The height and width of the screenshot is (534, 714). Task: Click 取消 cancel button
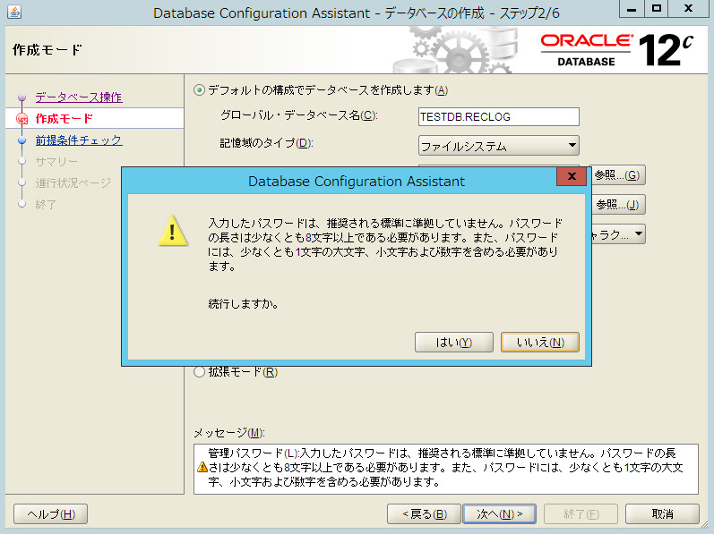(662, 514)
